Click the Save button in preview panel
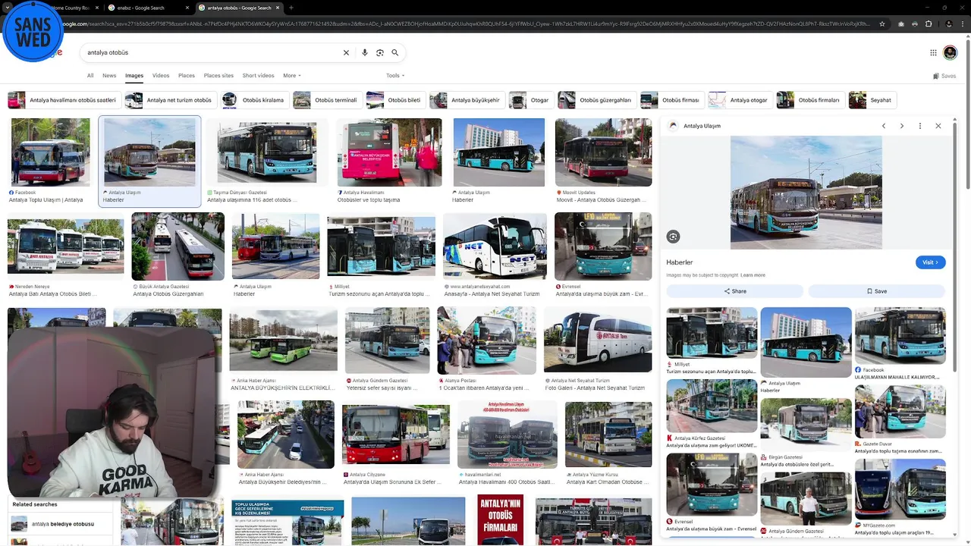This screenshot has height=546, width=971. 876,291
